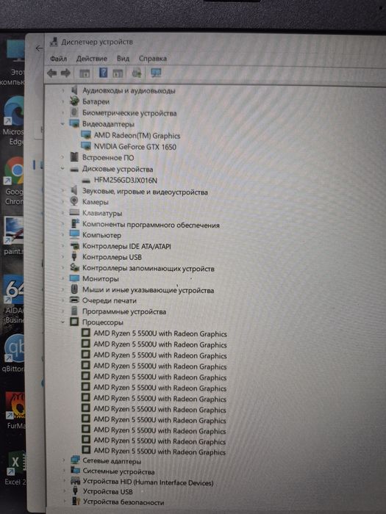Viewport: 386px width, 514px height.
Task: Click the Звуковые, игровые speaker icon
Action: tap(74, 190)
